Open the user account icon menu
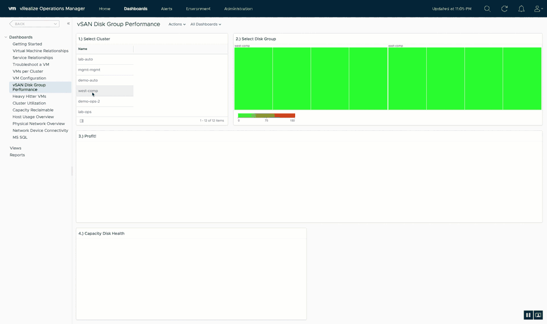Screen dimensions: 547x324 tap(538, 9)
